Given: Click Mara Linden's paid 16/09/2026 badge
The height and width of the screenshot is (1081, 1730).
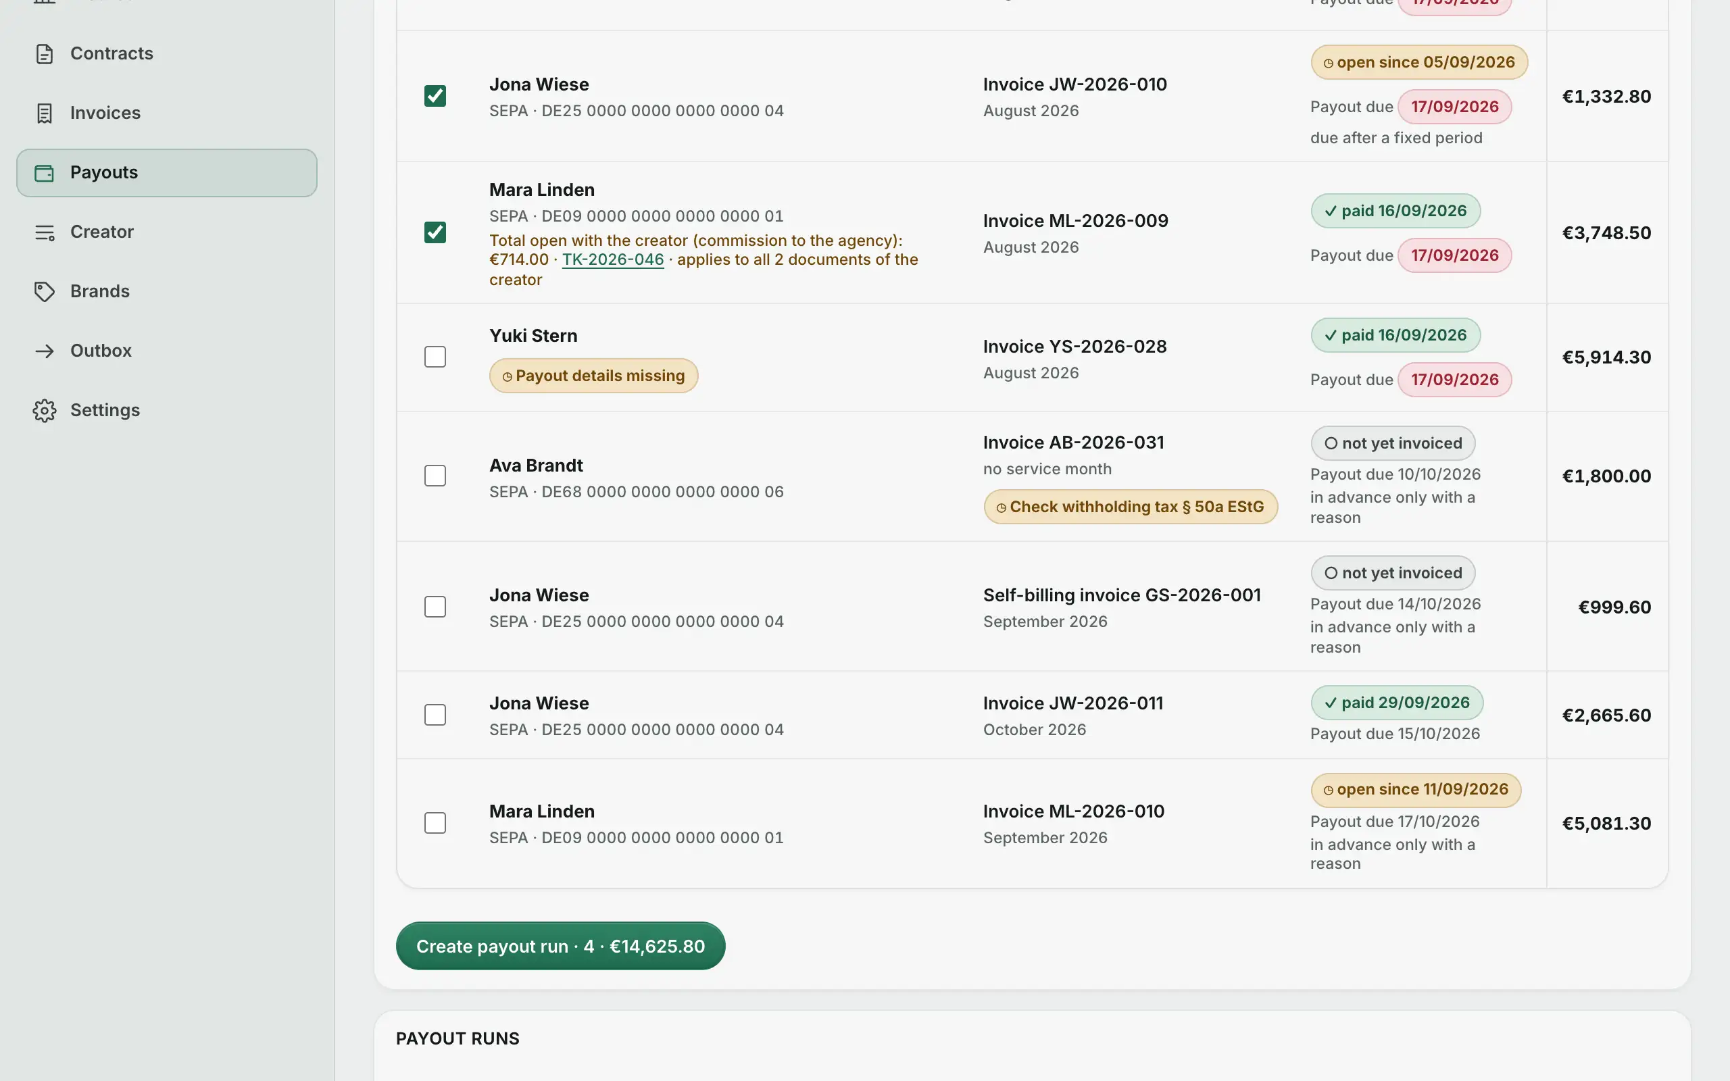Looking at the screenshot, I should click(1395, 211).
